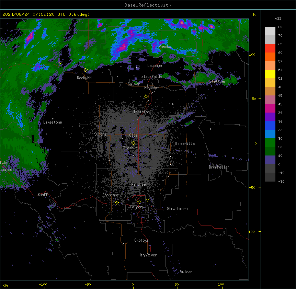Click the Airdrie city label

click(x=139, y=184)
